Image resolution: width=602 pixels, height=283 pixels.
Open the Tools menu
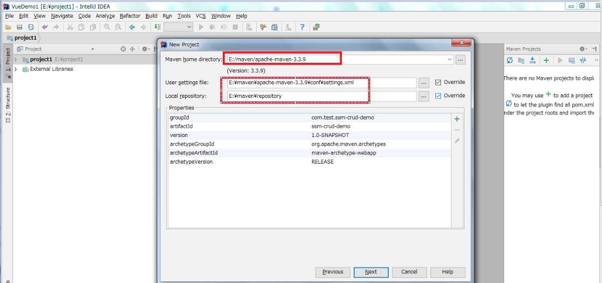(x=184, y=16)
